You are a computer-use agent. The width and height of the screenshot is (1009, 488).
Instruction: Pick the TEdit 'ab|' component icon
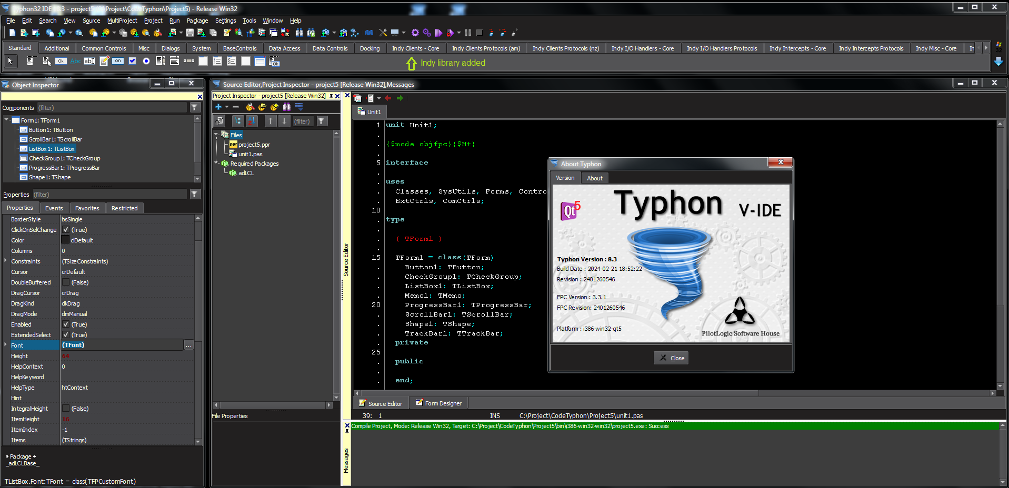click(90, 61)
